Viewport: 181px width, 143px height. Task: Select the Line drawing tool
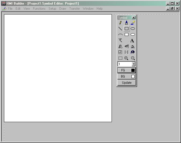click(120, 28)
